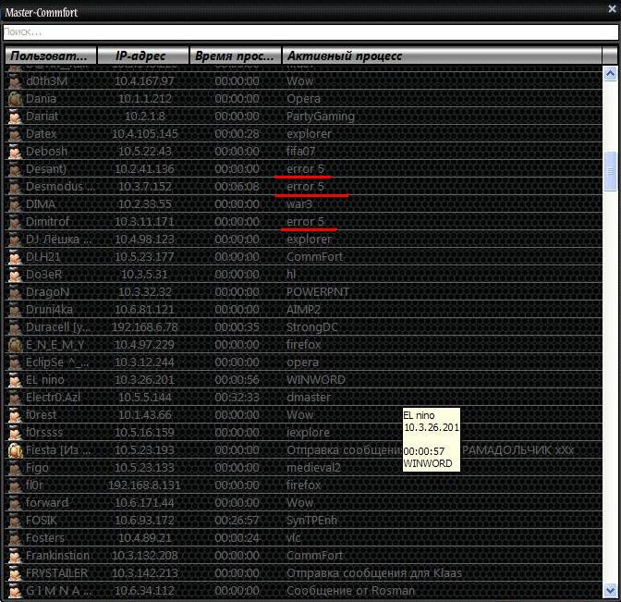The image size is (621, 602).
Task: Click the user icon for EL nino
Action: (x=15, y=380)
